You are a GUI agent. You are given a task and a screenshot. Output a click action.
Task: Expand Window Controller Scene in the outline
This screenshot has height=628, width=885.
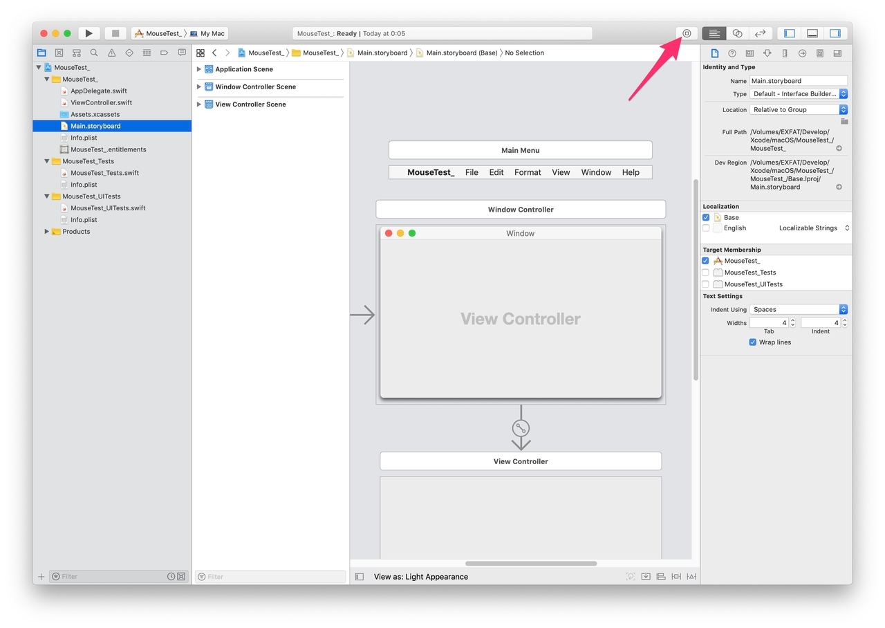click(199, 86)
